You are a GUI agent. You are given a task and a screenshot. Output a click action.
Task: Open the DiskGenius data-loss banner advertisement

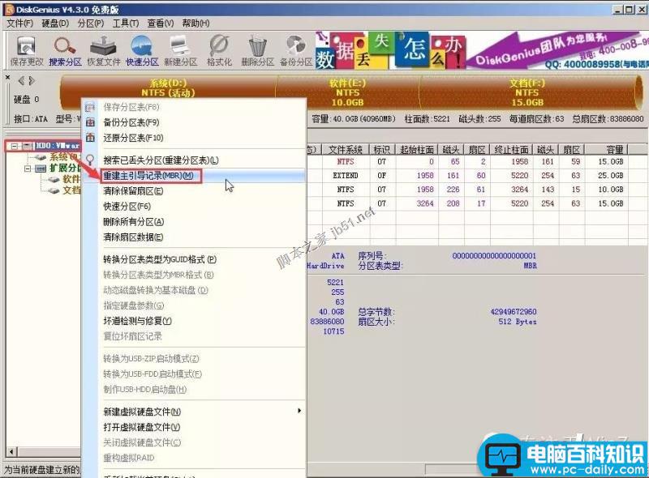481,51
